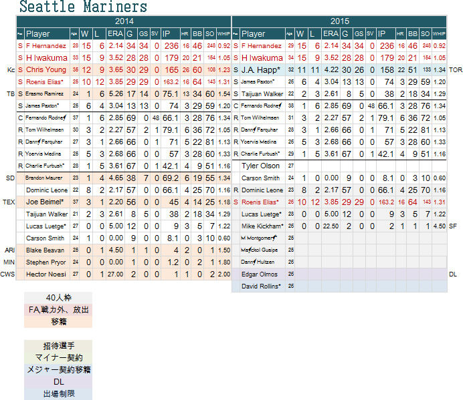Click the DL label beside Edgar Olmos row
The height and width of the screenshot is (400, 463).
(x=453, y=274)
